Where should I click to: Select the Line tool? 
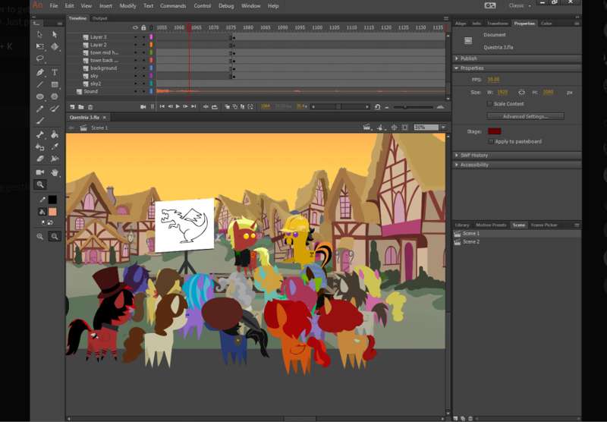(x=40, y=84)
